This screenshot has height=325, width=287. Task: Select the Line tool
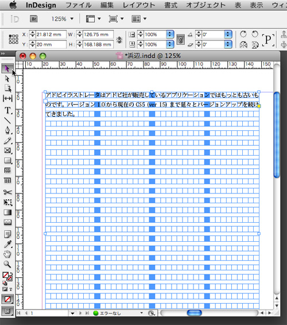[x=7, y=120]
